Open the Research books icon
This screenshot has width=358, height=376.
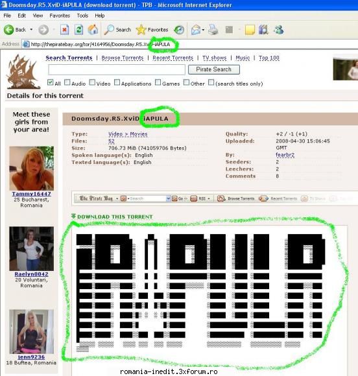click(x=263, y=30)
